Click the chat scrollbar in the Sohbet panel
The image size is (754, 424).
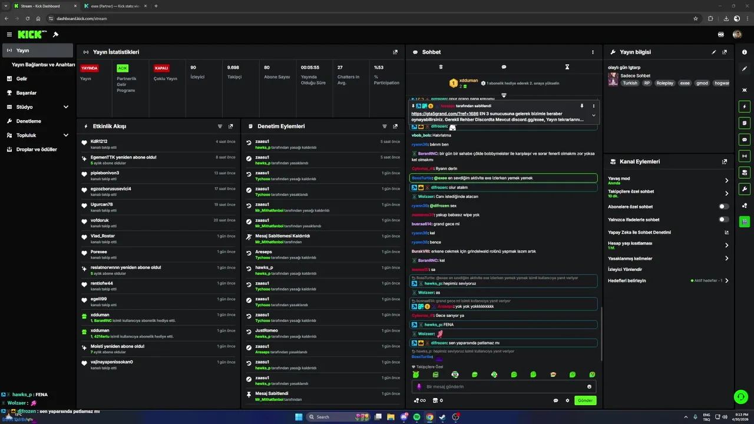[x=601, y=334]
